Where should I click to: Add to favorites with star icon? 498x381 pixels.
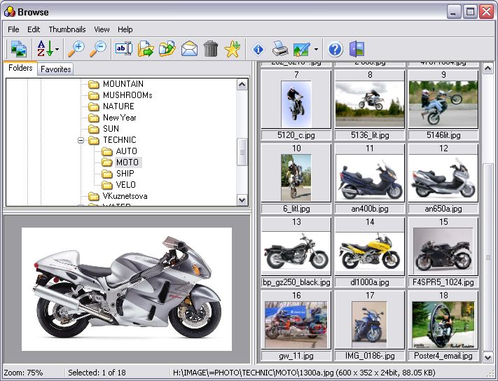click(233, 48)
